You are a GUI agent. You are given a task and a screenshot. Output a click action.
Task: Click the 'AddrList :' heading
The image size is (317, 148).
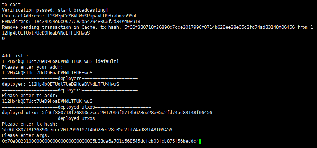[x=15, y=56]
